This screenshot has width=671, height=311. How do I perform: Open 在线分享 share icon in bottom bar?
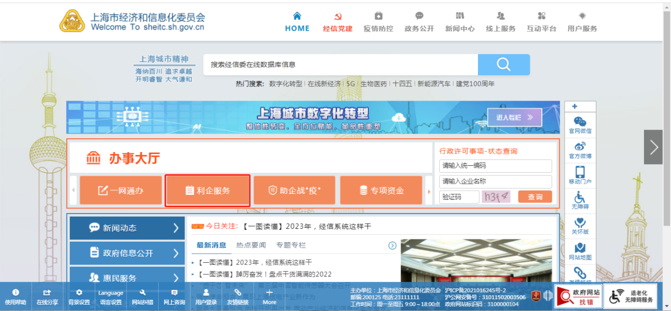click(47, 297)
